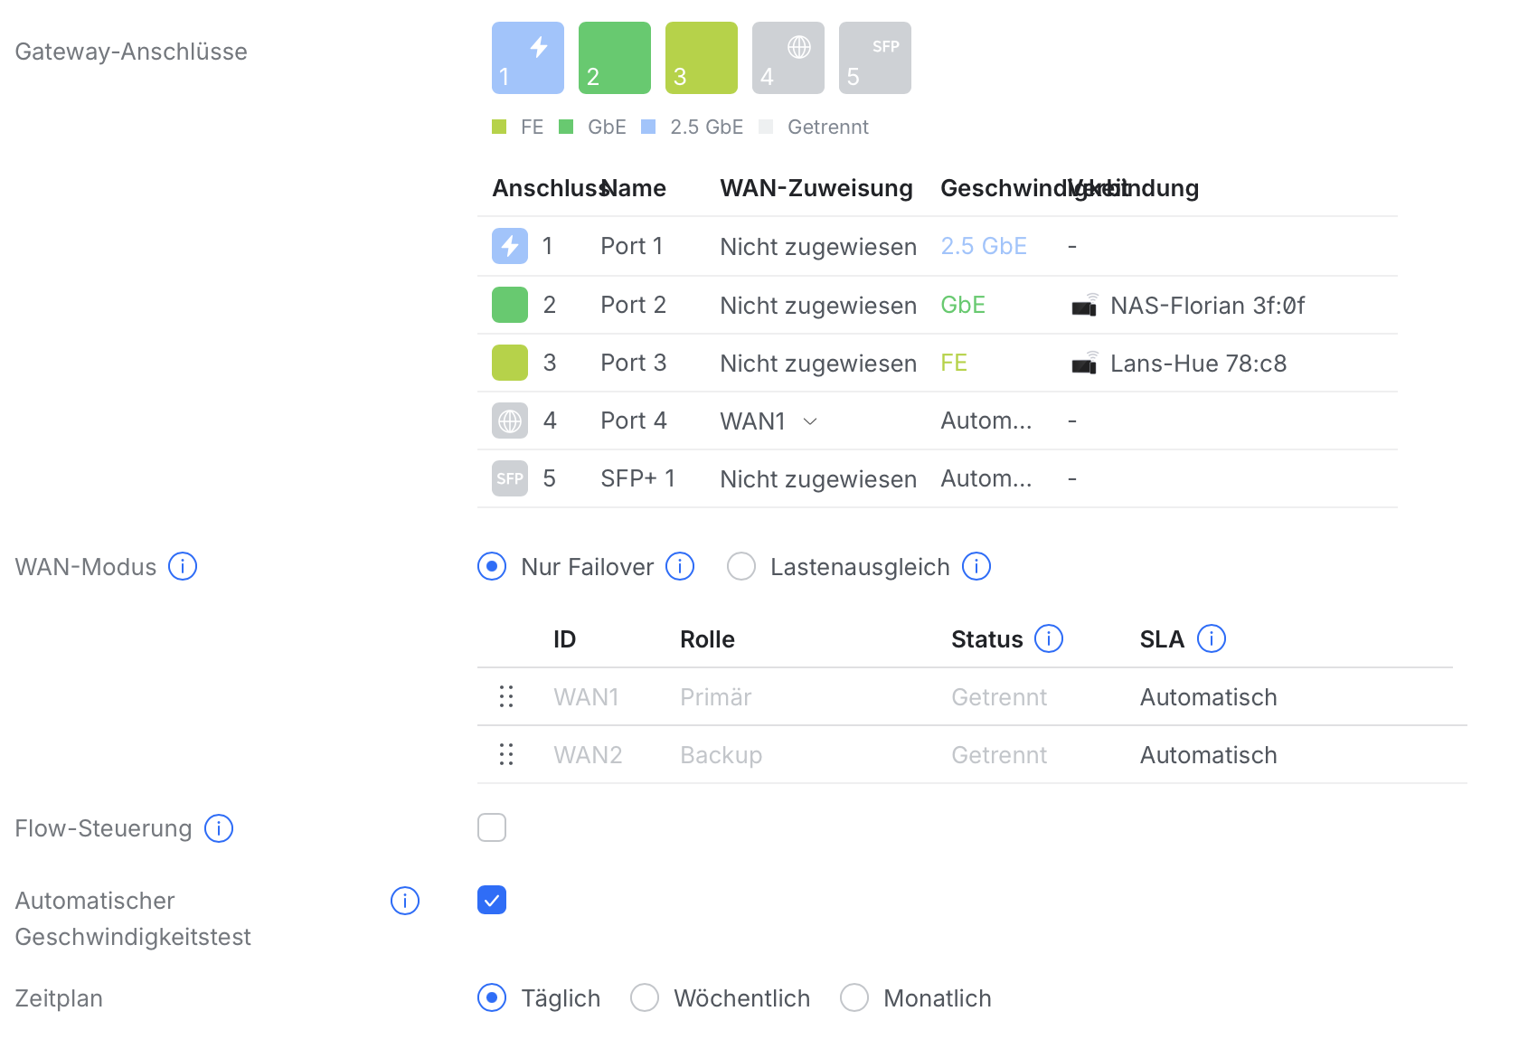Click NAS-Florian 3f:0f connected device link
The height and width of the screenshot is (1049, 1528).
click(1206, 306)
